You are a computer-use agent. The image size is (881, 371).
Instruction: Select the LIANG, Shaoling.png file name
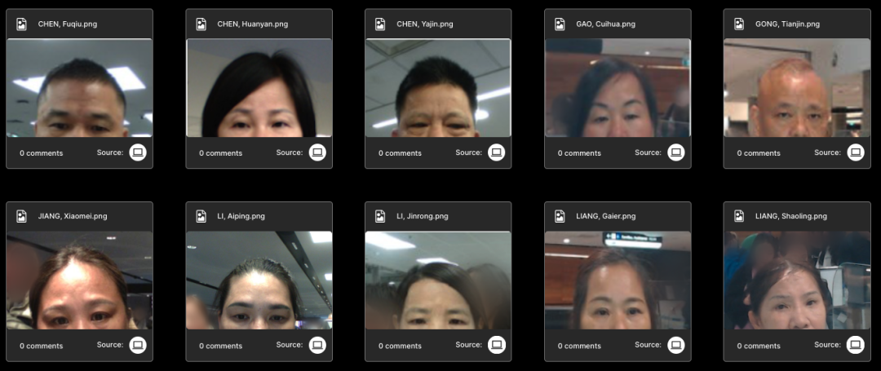coord(790,216)
